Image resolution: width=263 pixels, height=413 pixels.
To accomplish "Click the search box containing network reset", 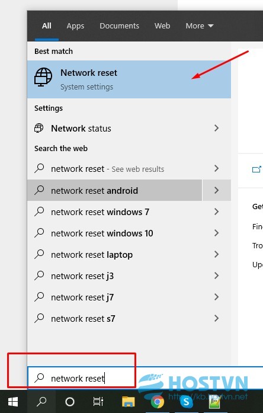I will pyautogui.click(x=145, y=378).
